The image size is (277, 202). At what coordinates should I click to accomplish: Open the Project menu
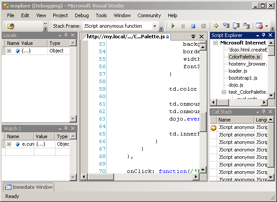pyautogui.click(x=60, y=15)
